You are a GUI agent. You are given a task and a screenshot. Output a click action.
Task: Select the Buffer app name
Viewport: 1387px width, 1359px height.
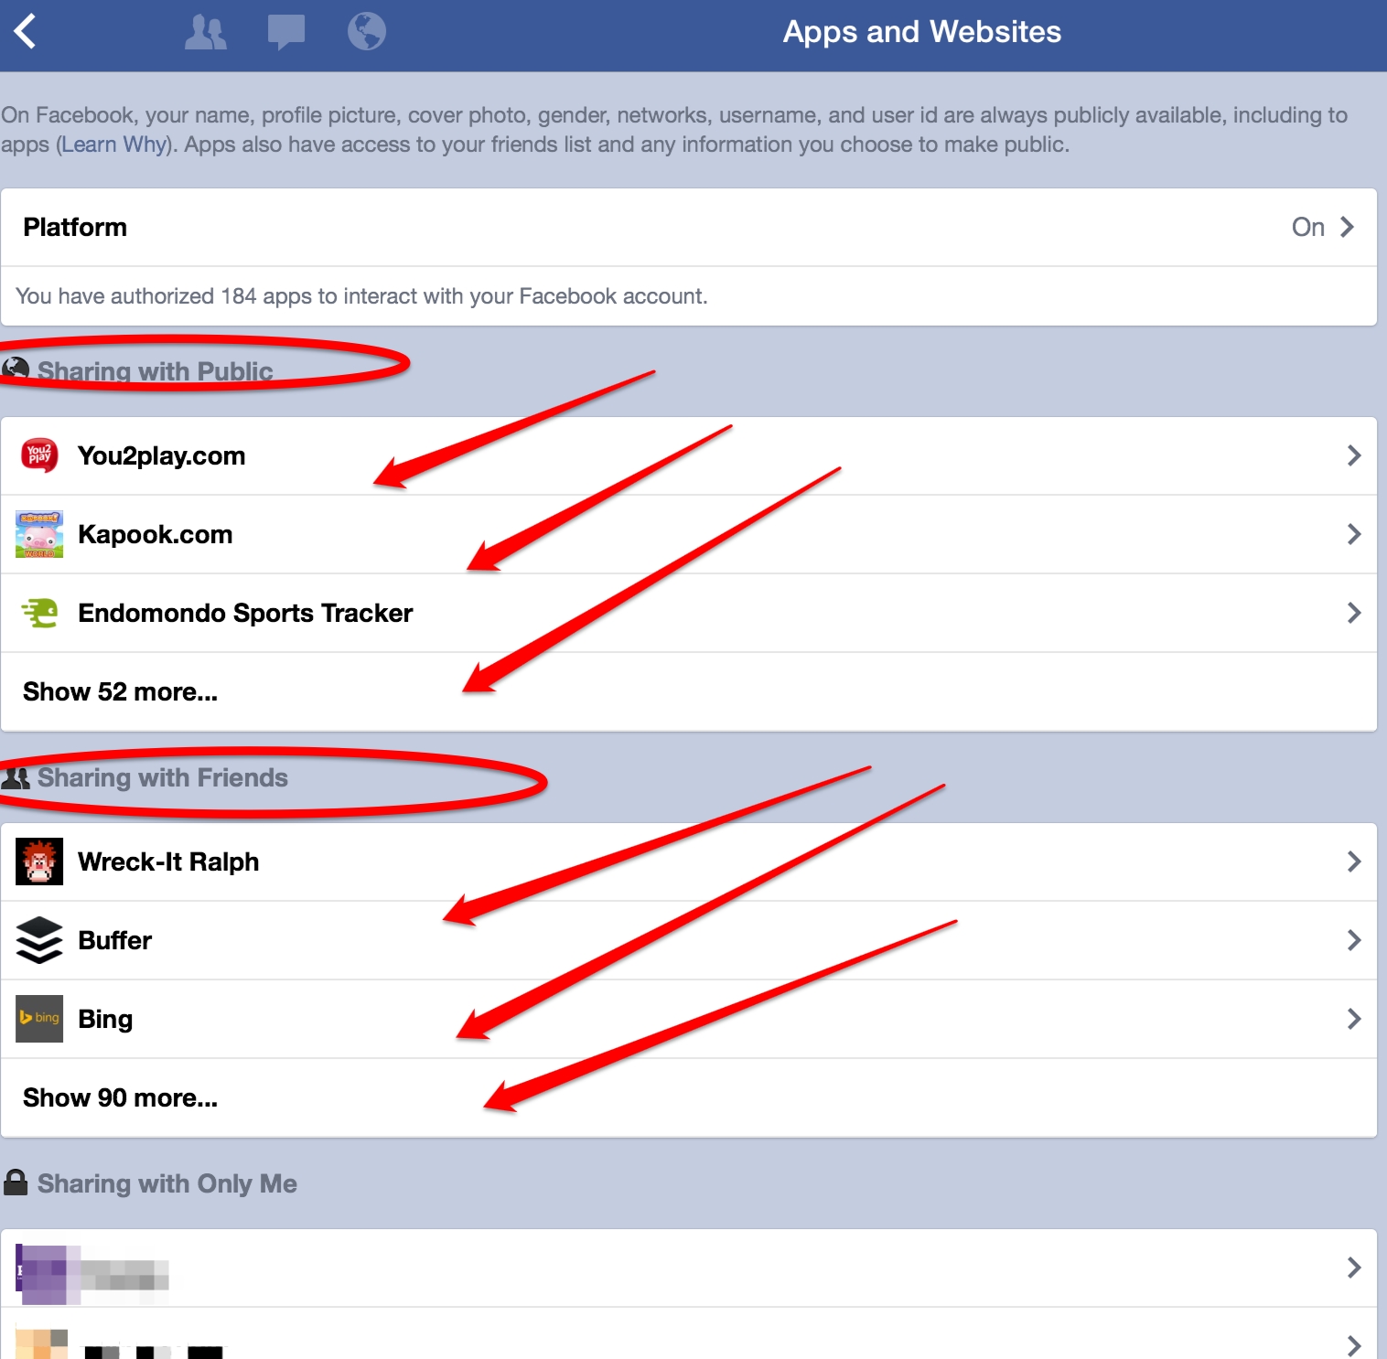[115, 940]
